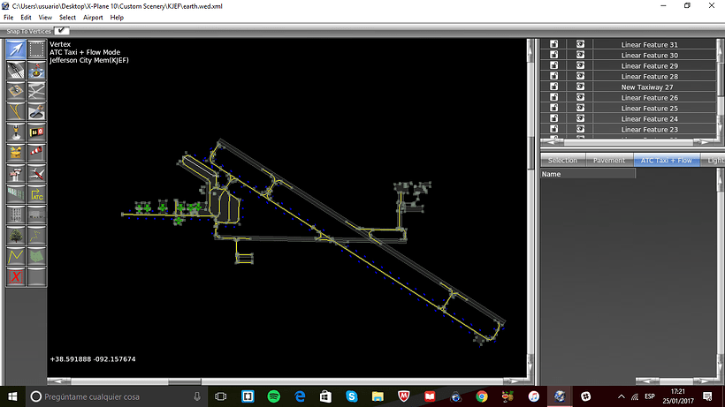Image resolution: width=725 pixels, height=407 pixels.
Task: Switch to the Pavement tab
Action: point(609,160)
